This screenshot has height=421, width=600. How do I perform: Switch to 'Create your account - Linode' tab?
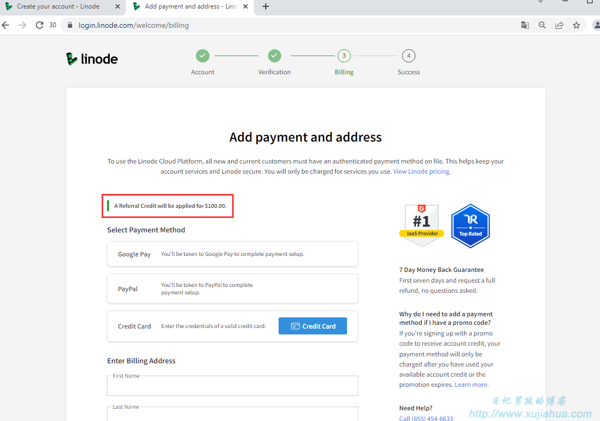pos(58,6)
